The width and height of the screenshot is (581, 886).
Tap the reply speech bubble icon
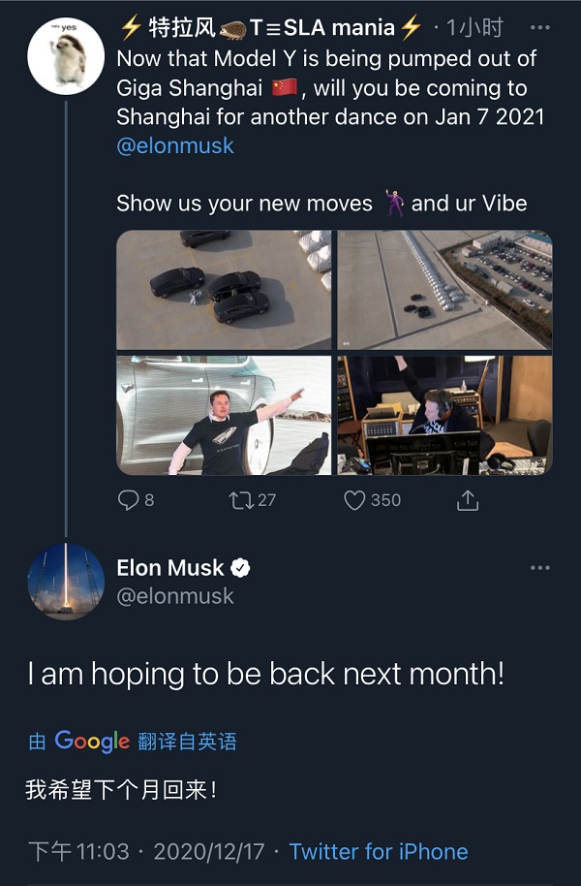point(129,500)
